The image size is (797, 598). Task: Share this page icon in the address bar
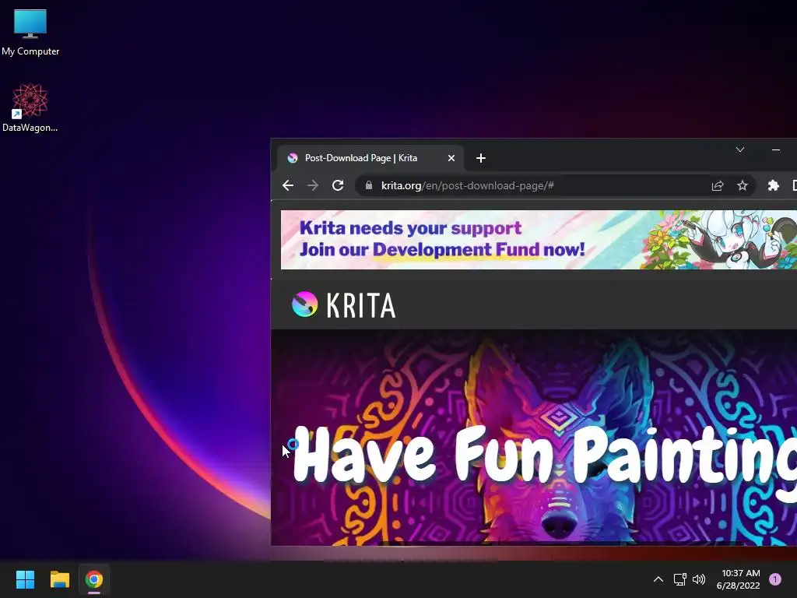(717, 185)
